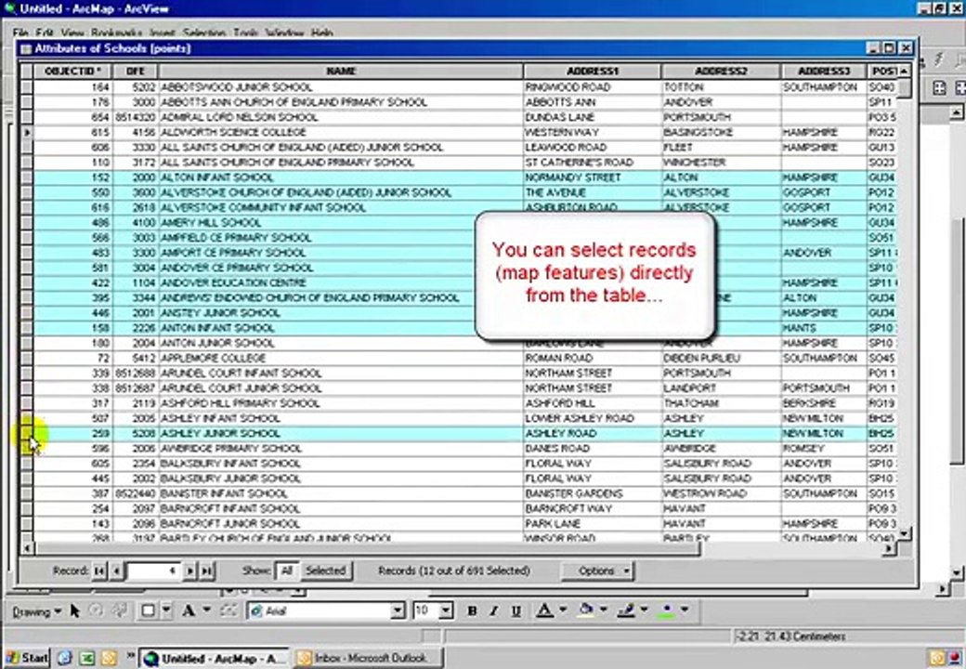This screenshot has height=669, width=966.
Task: Switch to Inbox - Microsoft Outlook taskbar button
Action: click(x=368, y=659)
